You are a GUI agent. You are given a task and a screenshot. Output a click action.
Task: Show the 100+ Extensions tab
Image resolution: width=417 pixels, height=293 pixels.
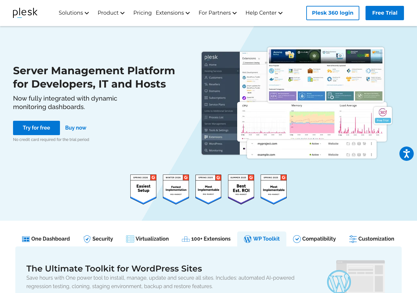coord(206,239)
